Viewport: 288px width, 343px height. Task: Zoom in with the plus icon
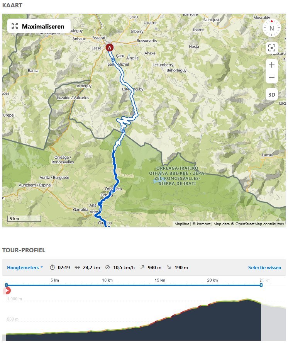tap(272, 65)
